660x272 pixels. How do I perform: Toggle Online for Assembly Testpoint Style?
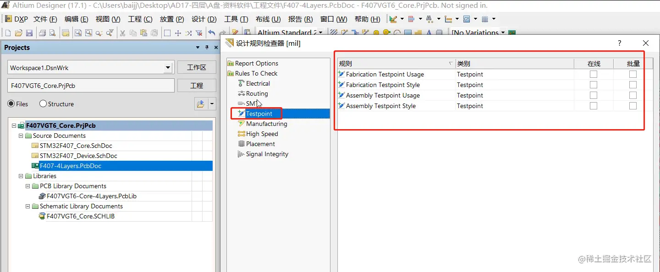point(594,106)
